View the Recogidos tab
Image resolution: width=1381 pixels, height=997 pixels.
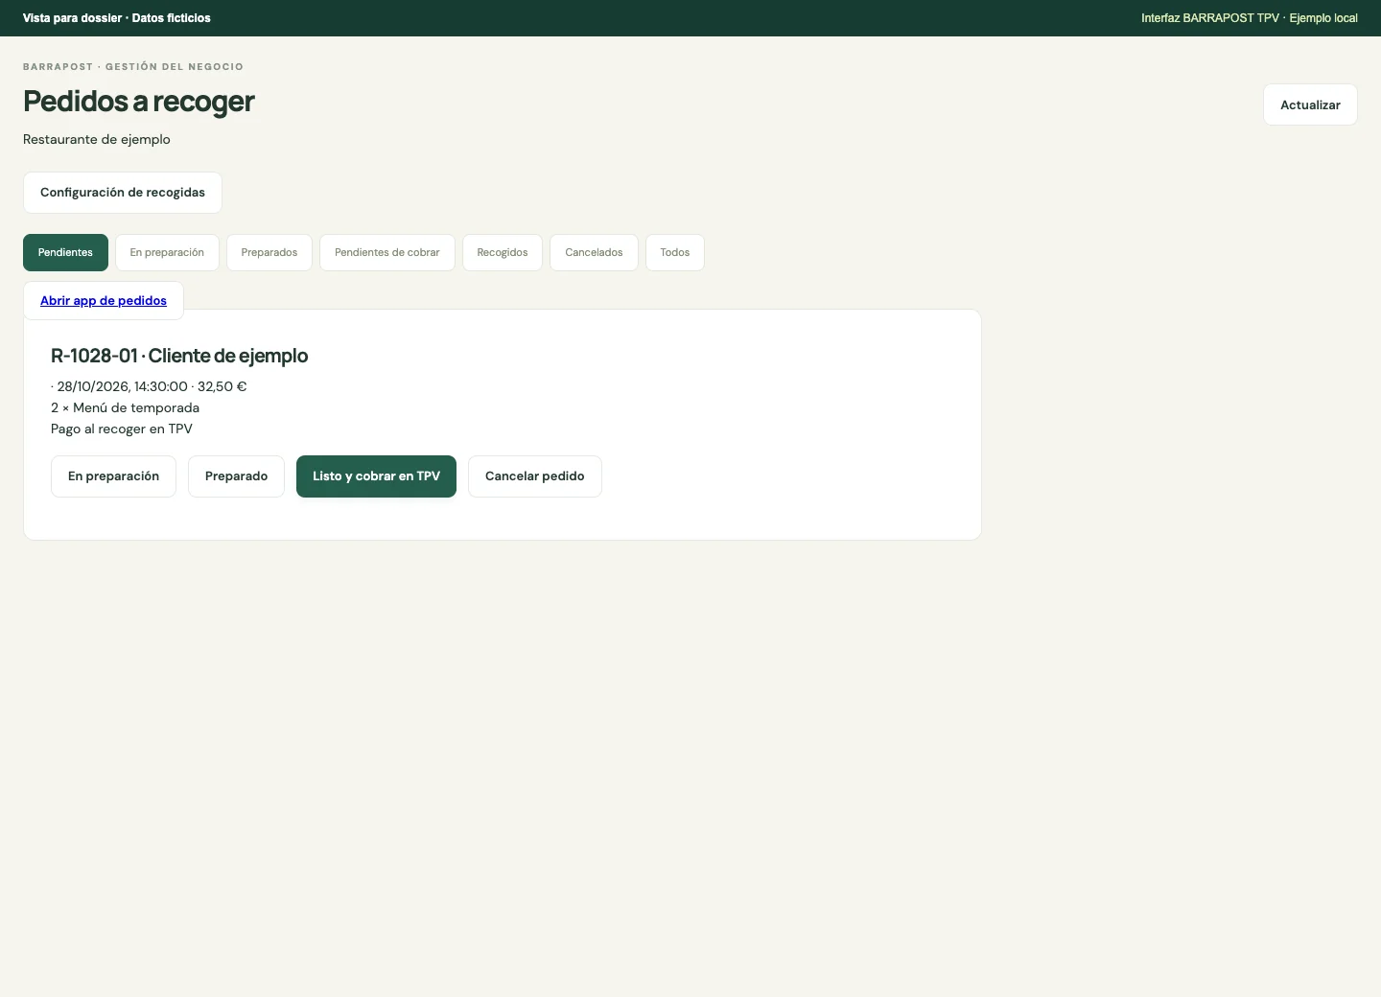point(503,253)
